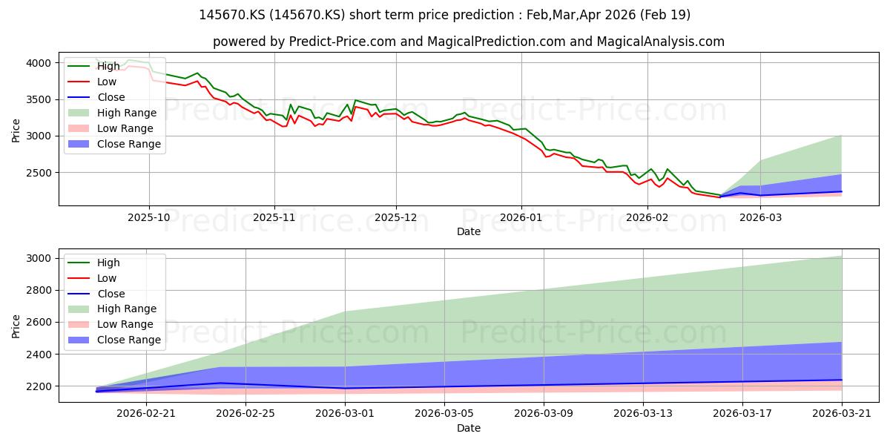Click the 'Price' y-axis label of upper chart

[16, 130]
